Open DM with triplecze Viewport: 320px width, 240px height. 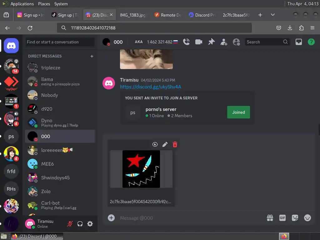click(60, 68)
